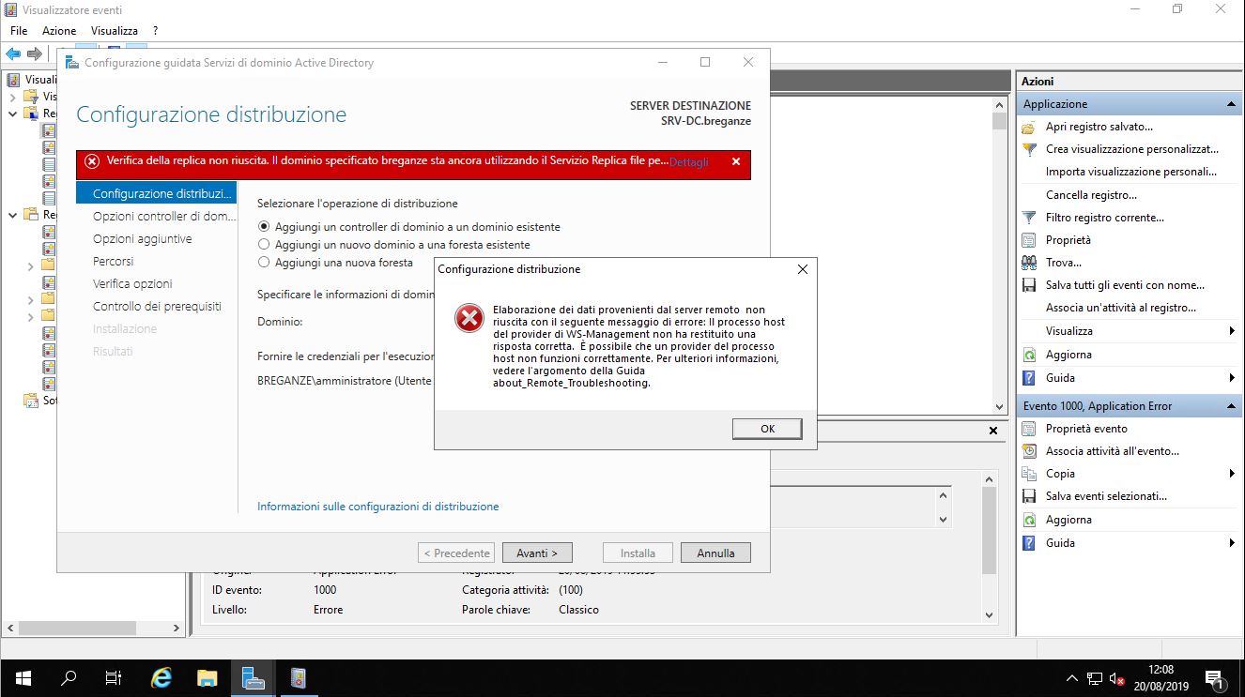Select Opzioni controller di dominio step
This screenshot has height=697, width=1245.
(164, 216)
